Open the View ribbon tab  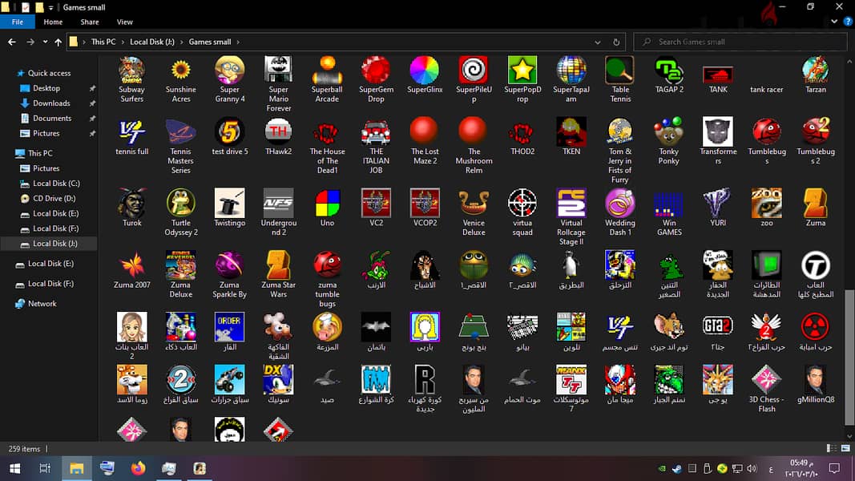pyautogui.click(x=124, y=22)
